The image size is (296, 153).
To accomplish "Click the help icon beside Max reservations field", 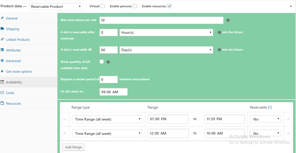I will click(228, 20).
